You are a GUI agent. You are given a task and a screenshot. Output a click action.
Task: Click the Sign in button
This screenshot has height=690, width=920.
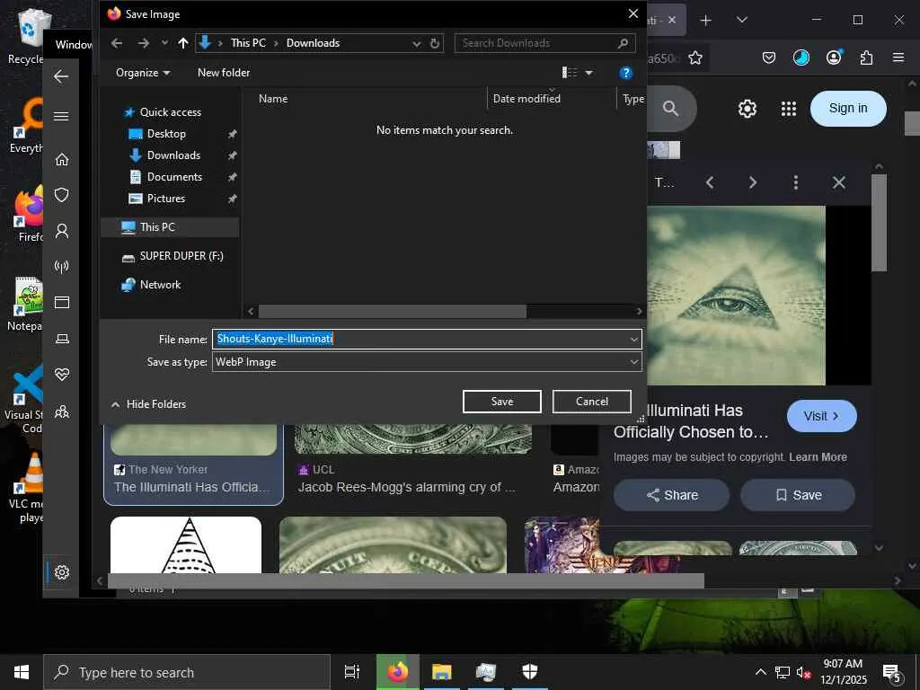[848, 109]
